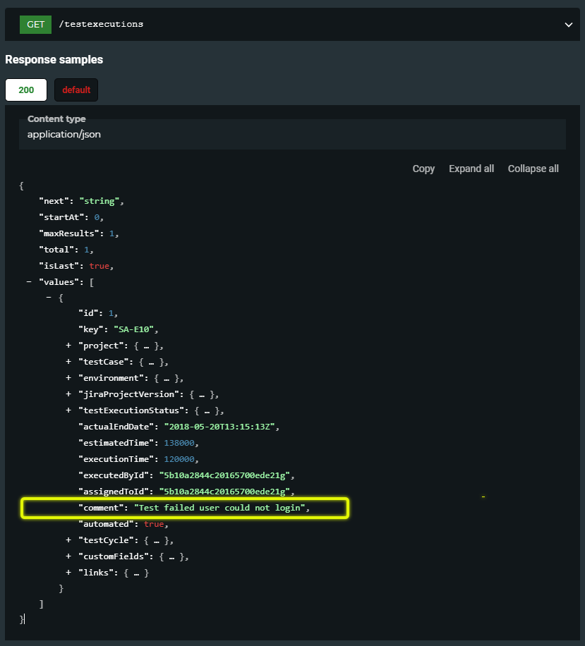The image size is (585, 646).
Task: Select the 200 response tab
Action: (x=26, y=90)
